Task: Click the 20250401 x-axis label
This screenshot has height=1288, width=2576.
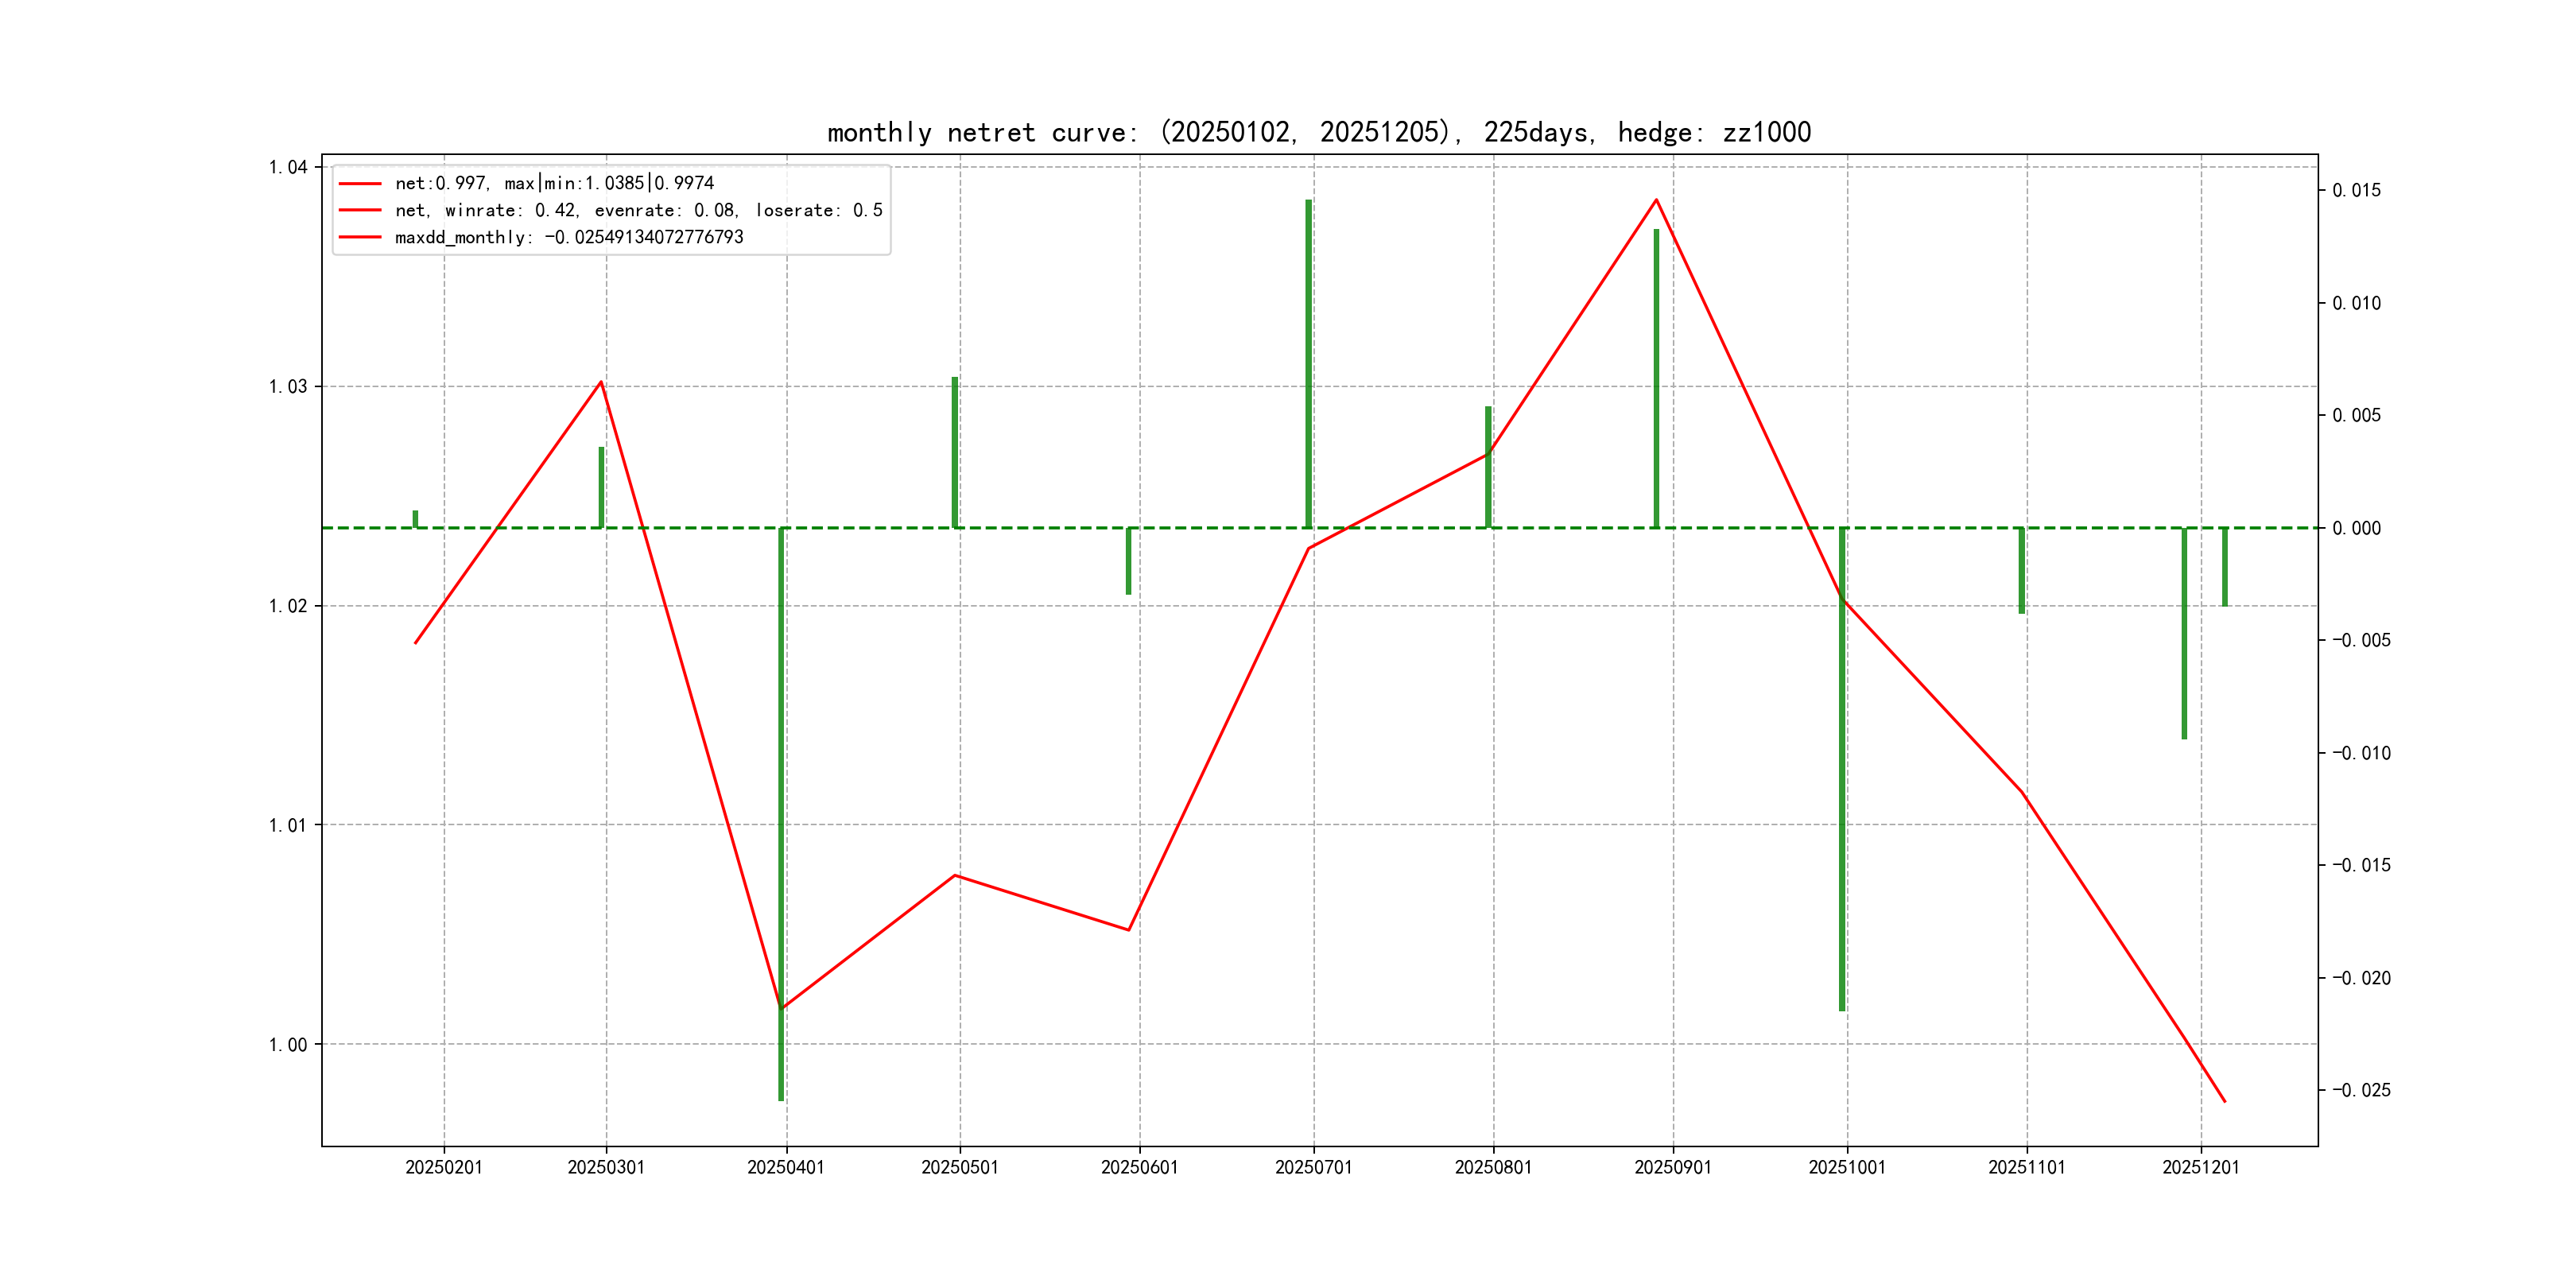Action: coord(785,1167)
